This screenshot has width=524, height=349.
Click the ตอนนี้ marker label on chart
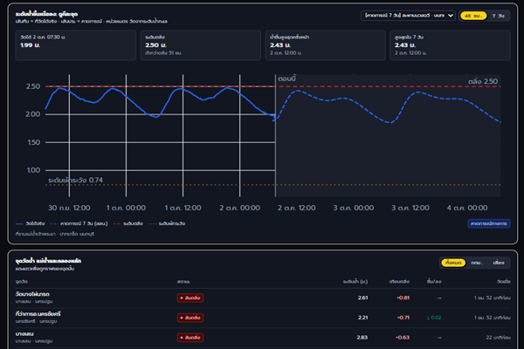click(286, 79)
